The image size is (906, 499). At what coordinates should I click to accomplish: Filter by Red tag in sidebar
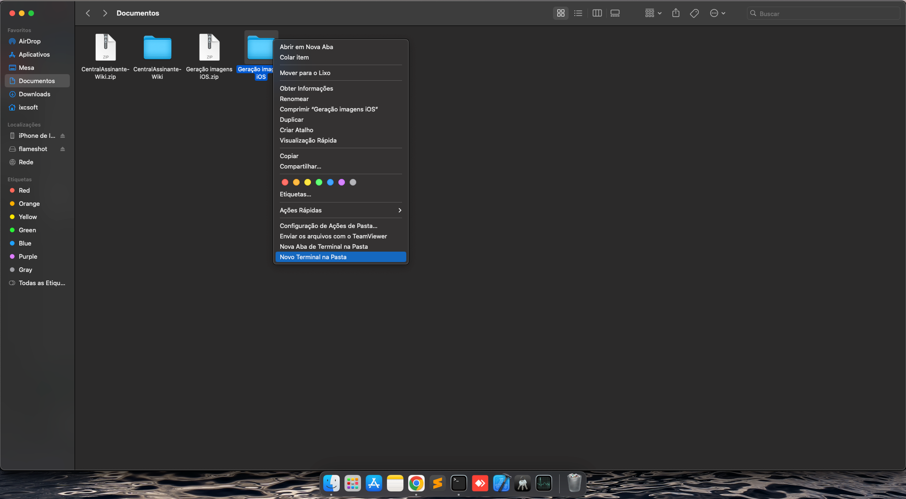37,191
